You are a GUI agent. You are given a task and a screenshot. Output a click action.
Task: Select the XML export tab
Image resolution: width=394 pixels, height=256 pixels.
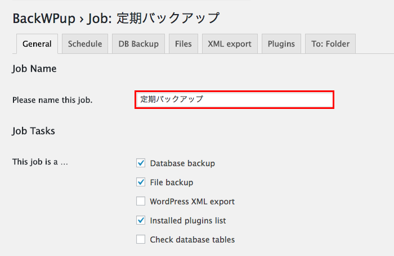point(230,44)
